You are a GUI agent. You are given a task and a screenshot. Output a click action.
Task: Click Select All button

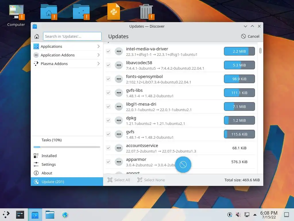coord(119,180)
